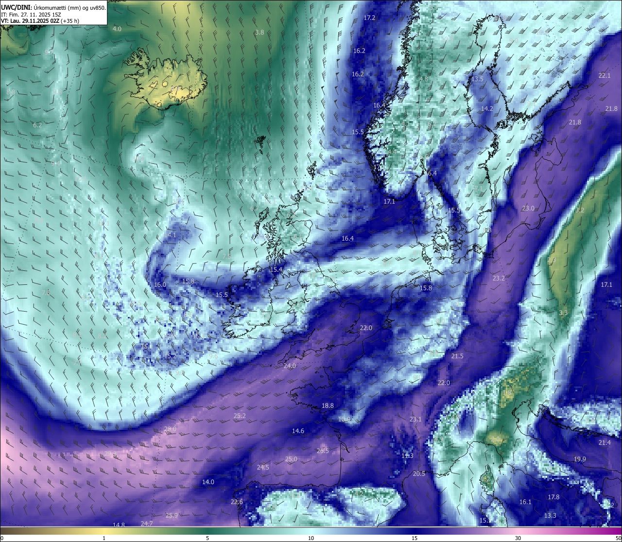Screen dimensions: 622x542
Task: Click the 14.1 value in the Atlantic
Action: pos(170,235)
